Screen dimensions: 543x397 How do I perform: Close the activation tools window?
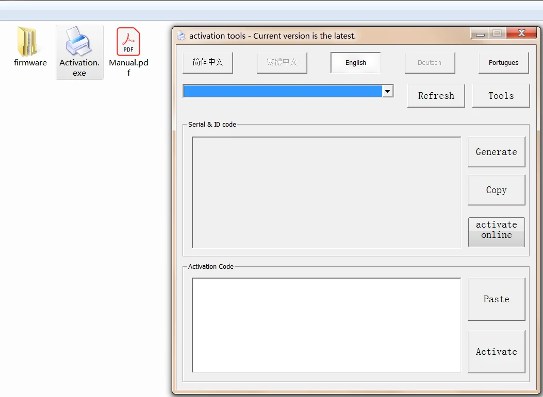(521, 33)
